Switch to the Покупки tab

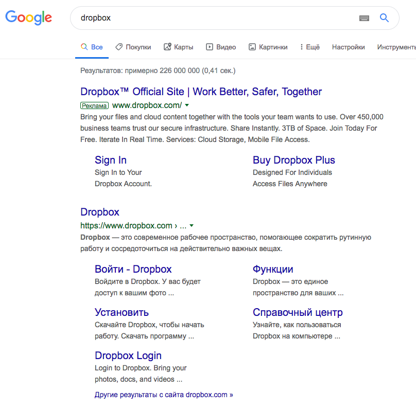click(x=133, y=47)
